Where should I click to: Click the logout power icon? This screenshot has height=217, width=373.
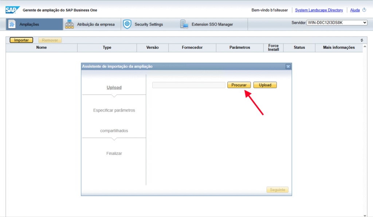[364, 10]
